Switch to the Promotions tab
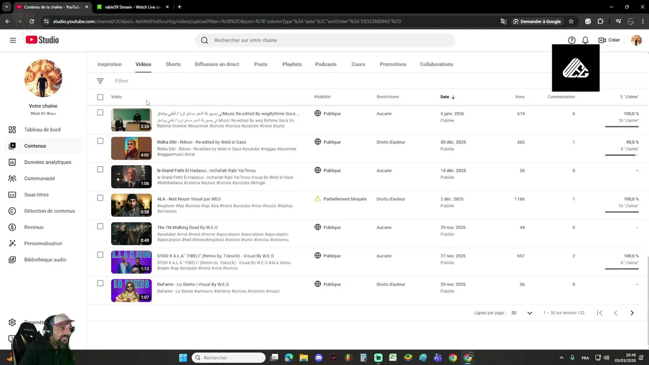Screen dimensions: 649x365 [x=393, y=64]
